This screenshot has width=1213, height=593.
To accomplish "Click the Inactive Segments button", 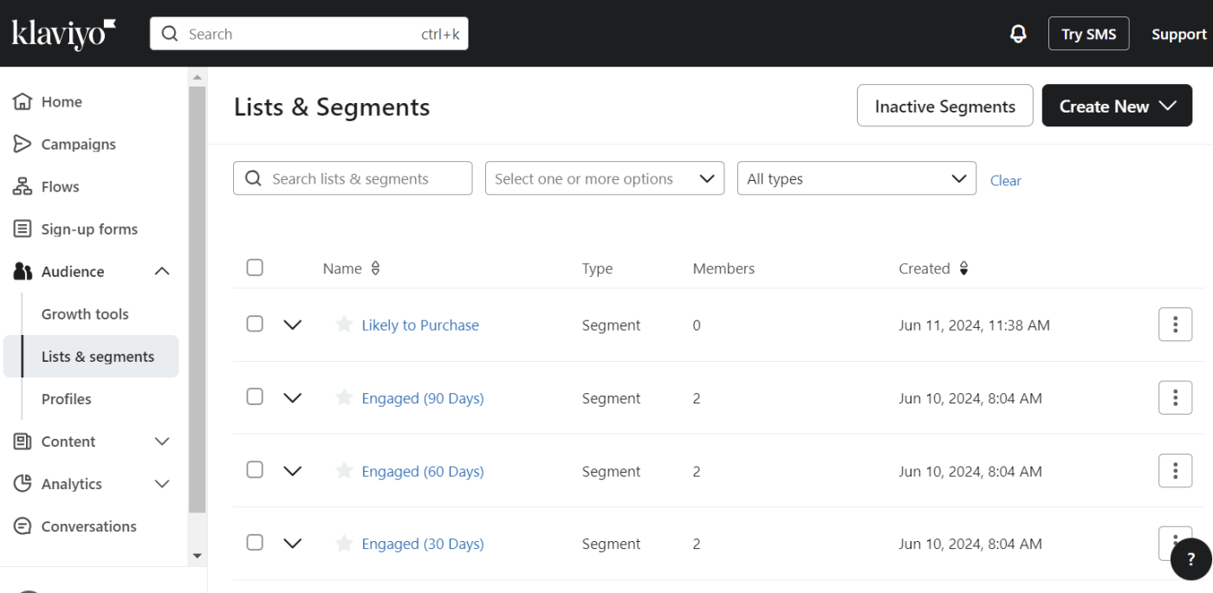I will click(944, 106).
